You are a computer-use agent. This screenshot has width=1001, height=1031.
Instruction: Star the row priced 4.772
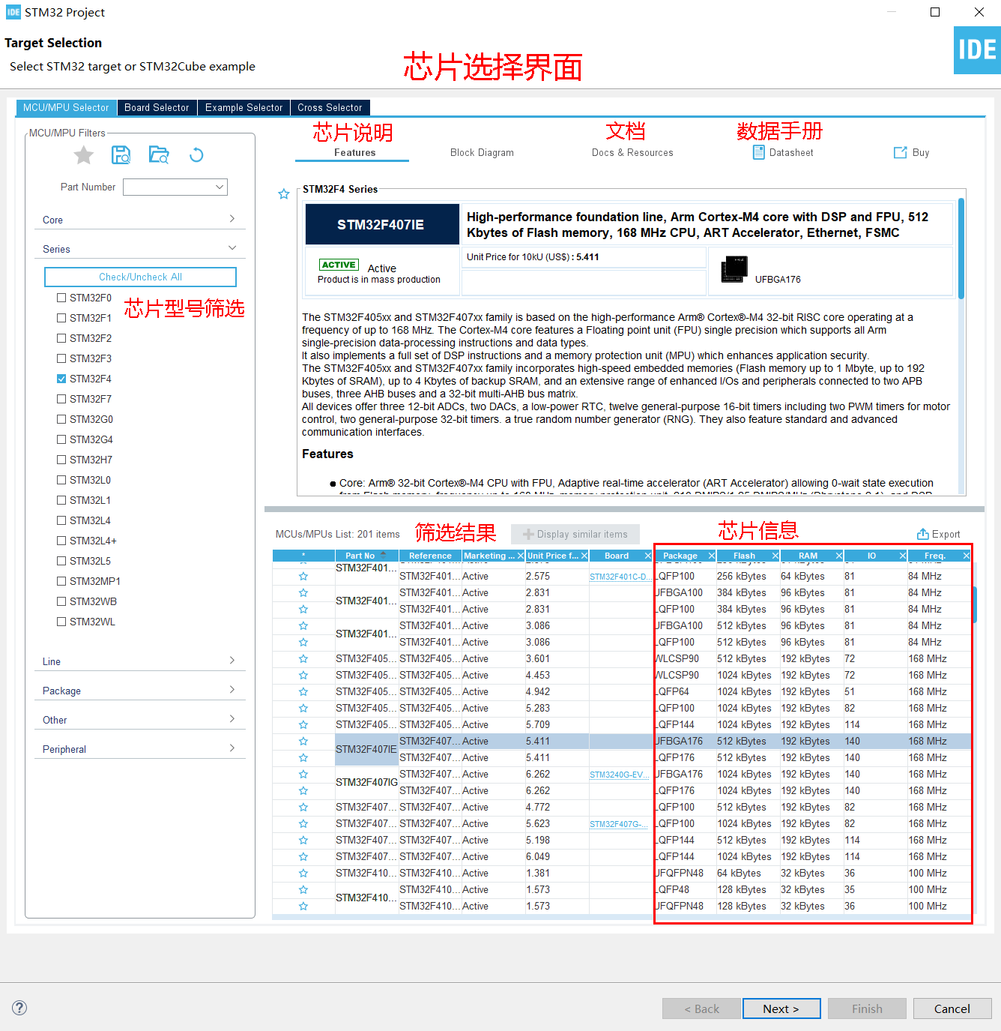(303, 808)
